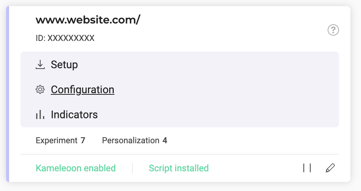The width and height of the screenshot is (361, 191).
Task: Click the personalization count number 4
Action: (x=165, y=141)
